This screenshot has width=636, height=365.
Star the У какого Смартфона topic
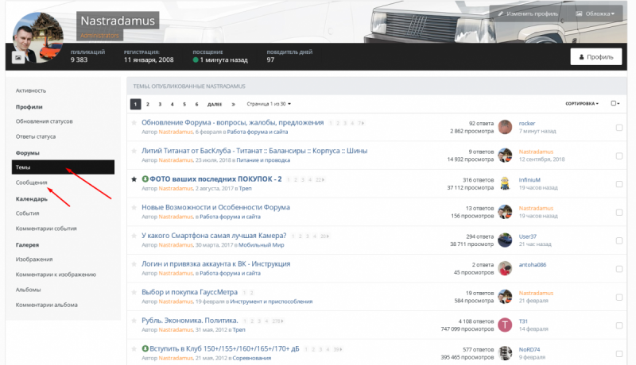tap(134, 236)
